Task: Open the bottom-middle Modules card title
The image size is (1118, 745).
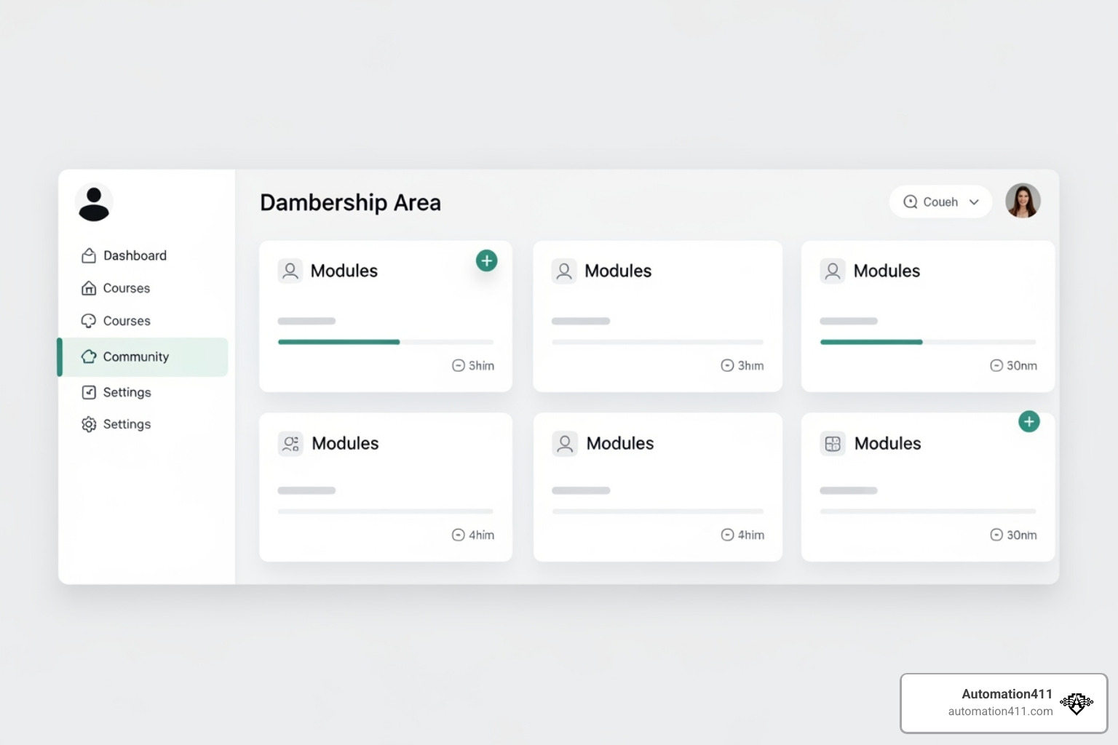Action: (619, 443)
